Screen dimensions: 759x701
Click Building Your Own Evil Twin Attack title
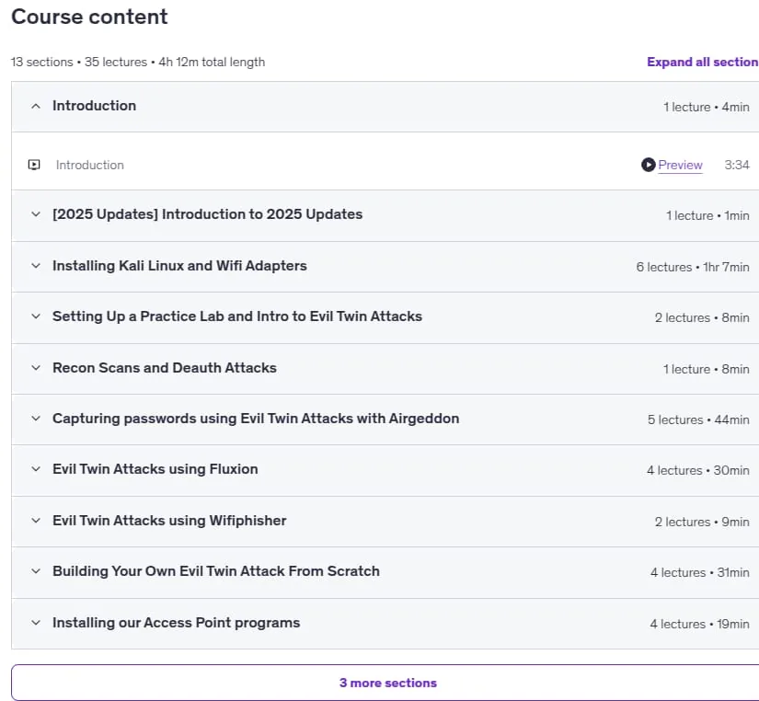[216, 570]
